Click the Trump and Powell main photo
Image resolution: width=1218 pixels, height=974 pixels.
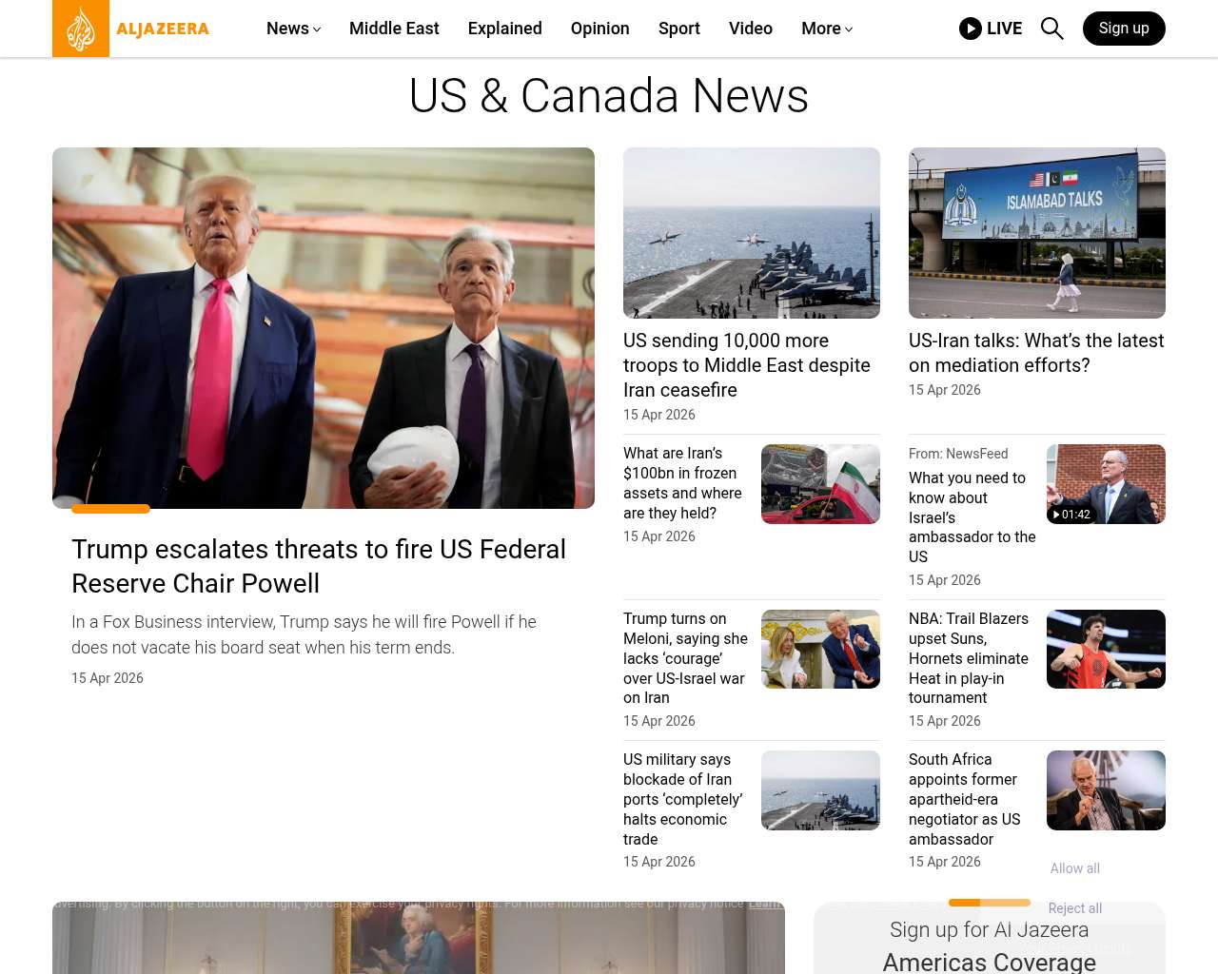click(x=324, y=328)
